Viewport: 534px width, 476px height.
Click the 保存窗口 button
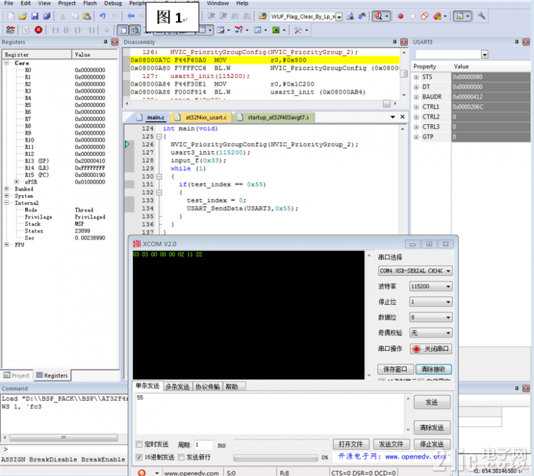click(x=396, y=369)
